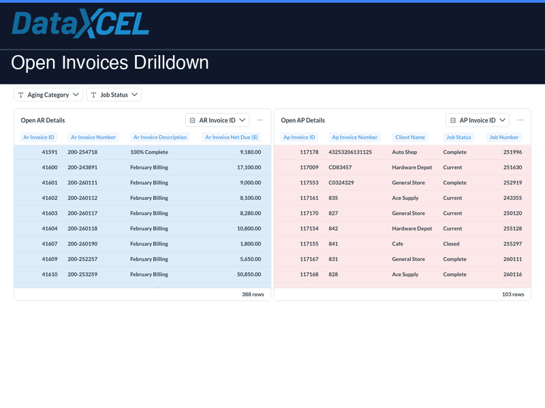Expand the Aging Category dropdown
Image resolution: width=545 pixels, height=408 pixels.
[x=74, y=95]
